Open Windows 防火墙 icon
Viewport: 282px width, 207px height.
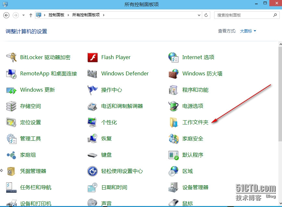click(x=173, y=74)
